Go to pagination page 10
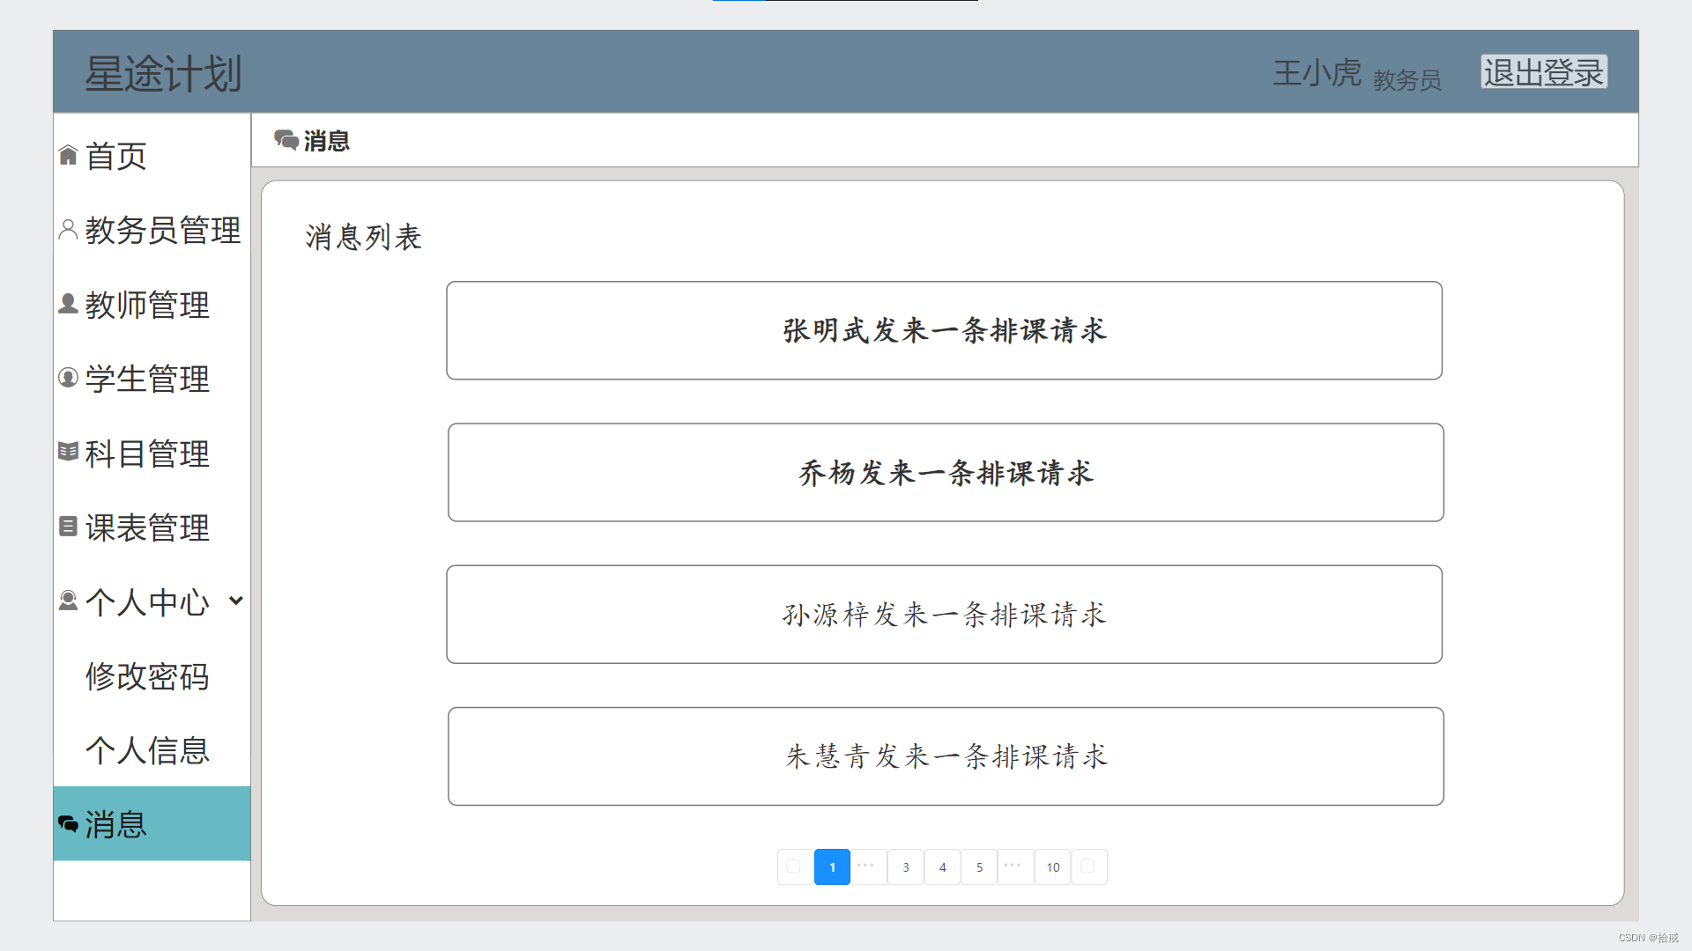The width and height of the screenshot is (1692, 951). click(x=1052, y=867)
